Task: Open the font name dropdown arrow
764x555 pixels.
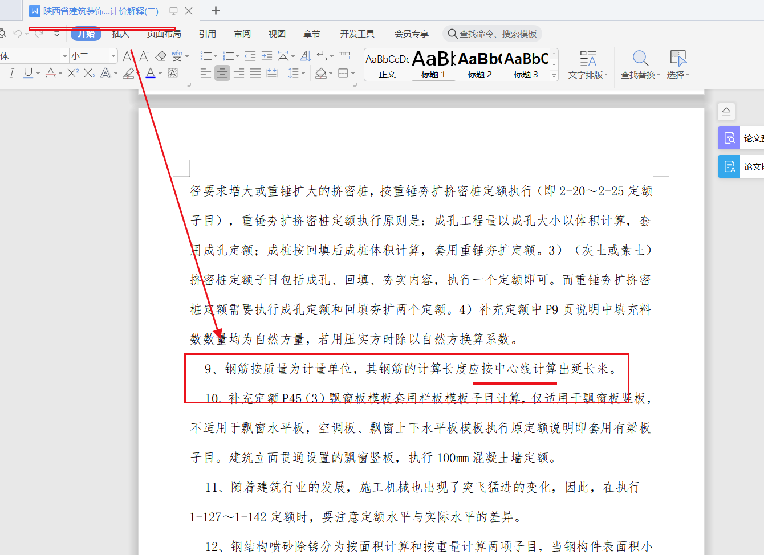Action: click(64, 56)
